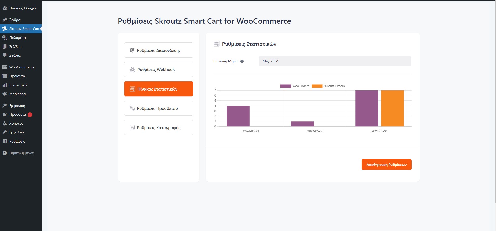Click the Στατιστικά bar chart icon
The height and width of the screenshot is (231, 496).
5,85
